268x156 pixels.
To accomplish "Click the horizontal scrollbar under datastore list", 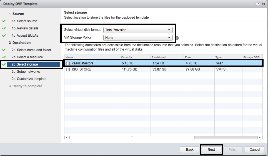I will [132, 137].
